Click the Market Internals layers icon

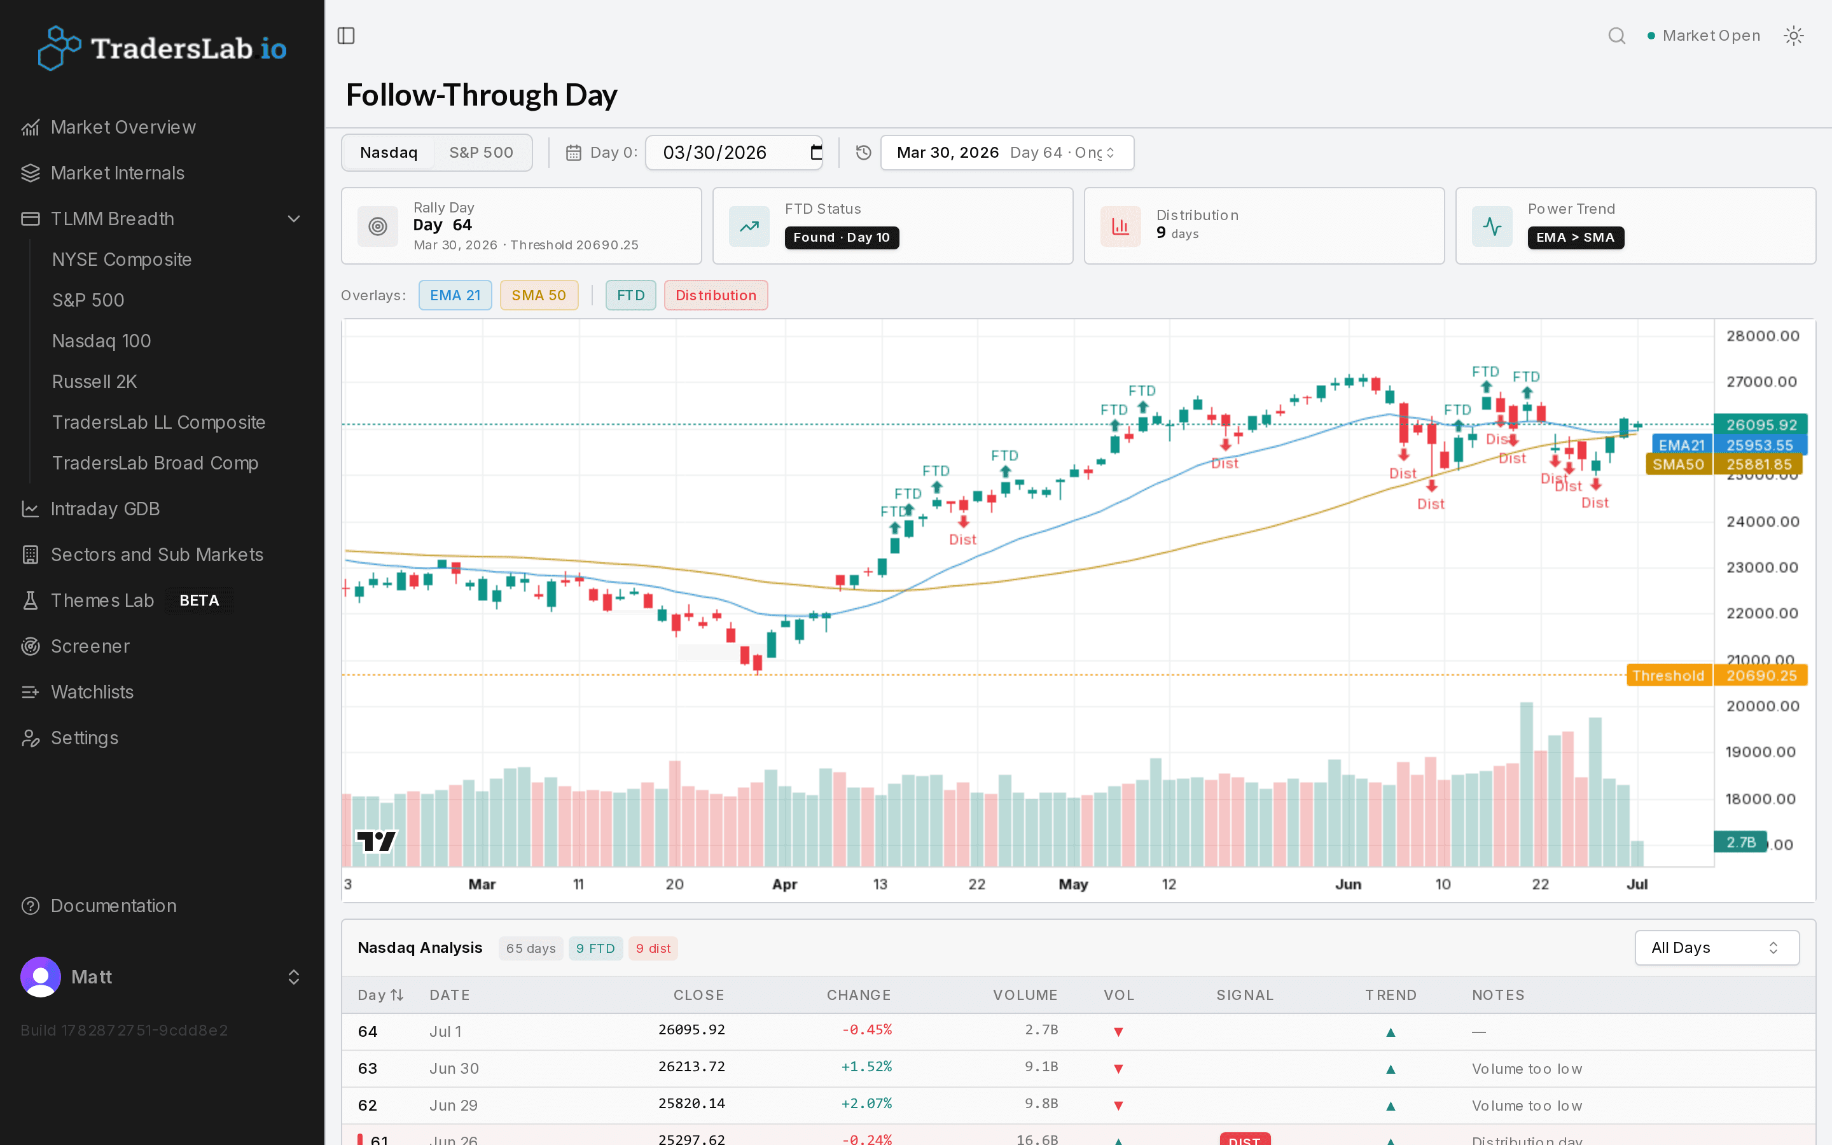coord(31,172)
